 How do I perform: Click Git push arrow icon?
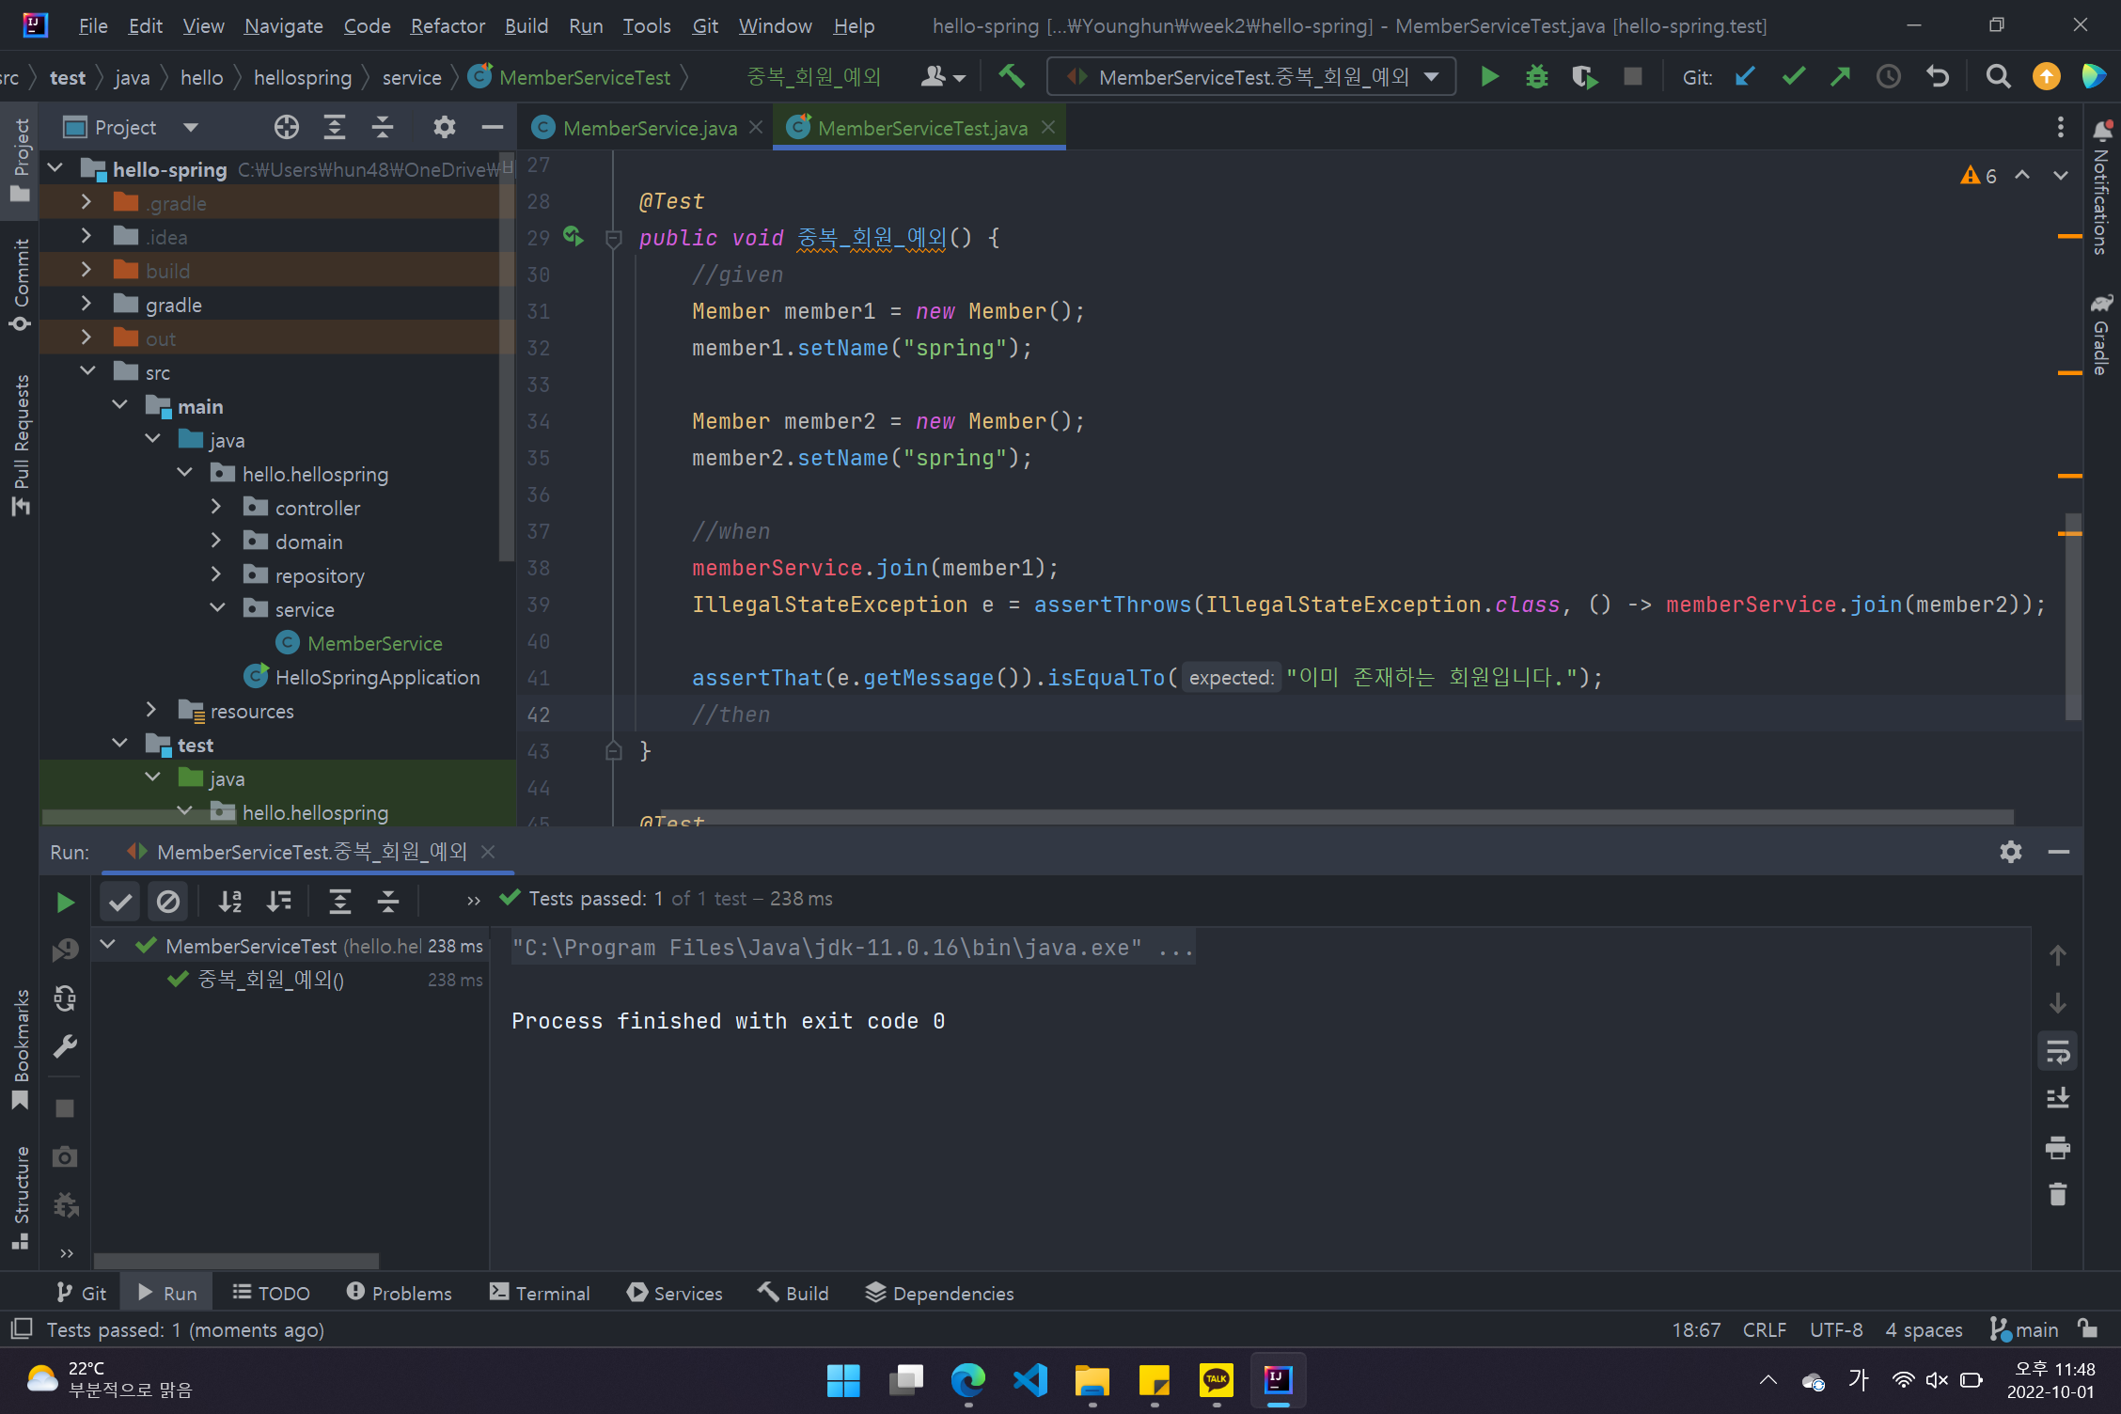(x=1840, y=76)
